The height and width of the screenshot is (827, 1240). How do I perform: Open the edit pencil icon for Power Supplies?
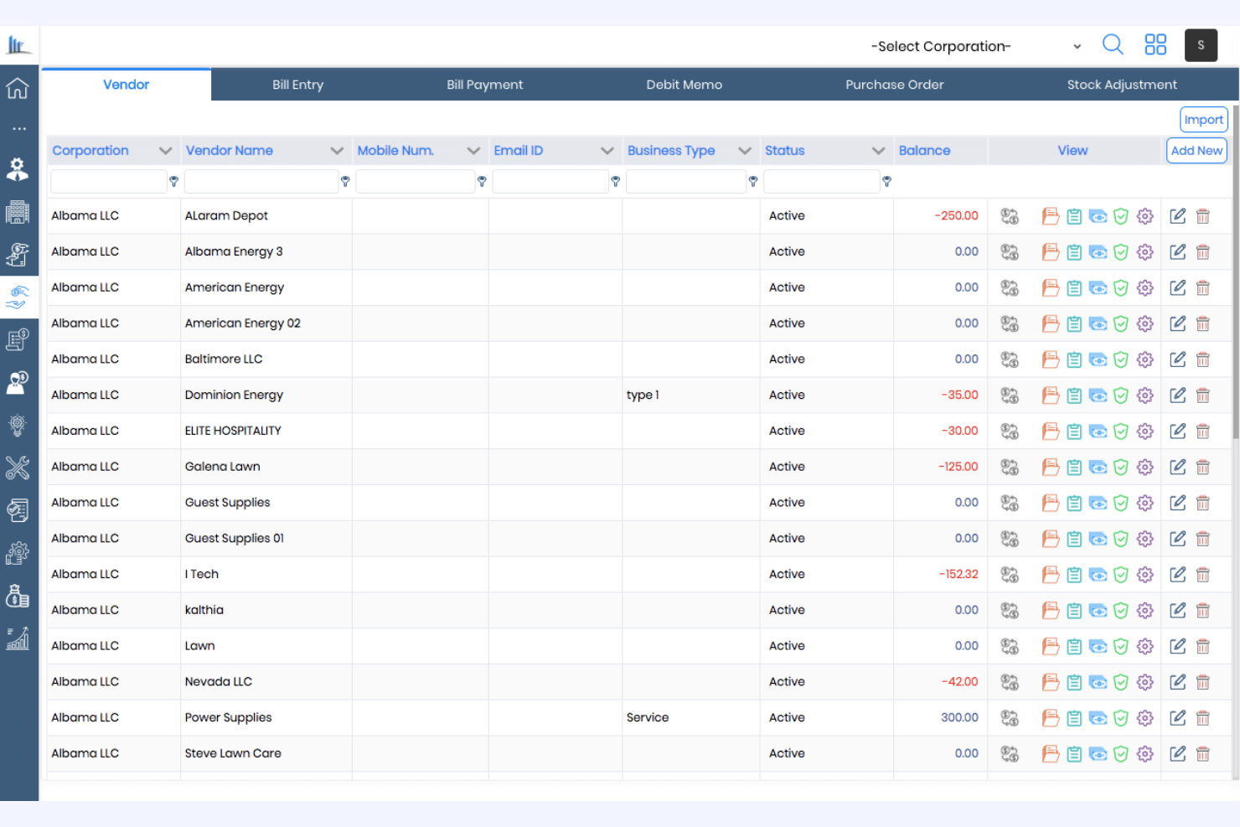click(x=1177, y=717)
